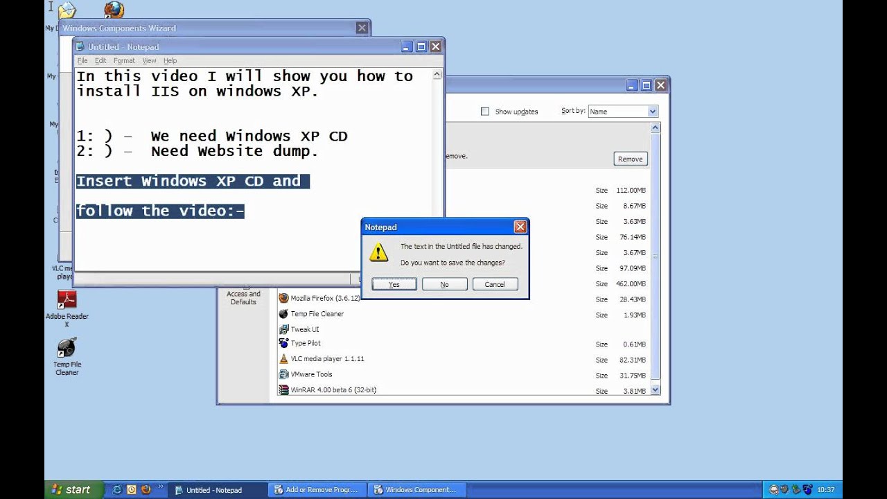Image resolution: width=887 pixels, height=499 pixels.
Task: Expand hidden Quick Launch items chevron
Action: pyautogui.click(x=160, y=487)
